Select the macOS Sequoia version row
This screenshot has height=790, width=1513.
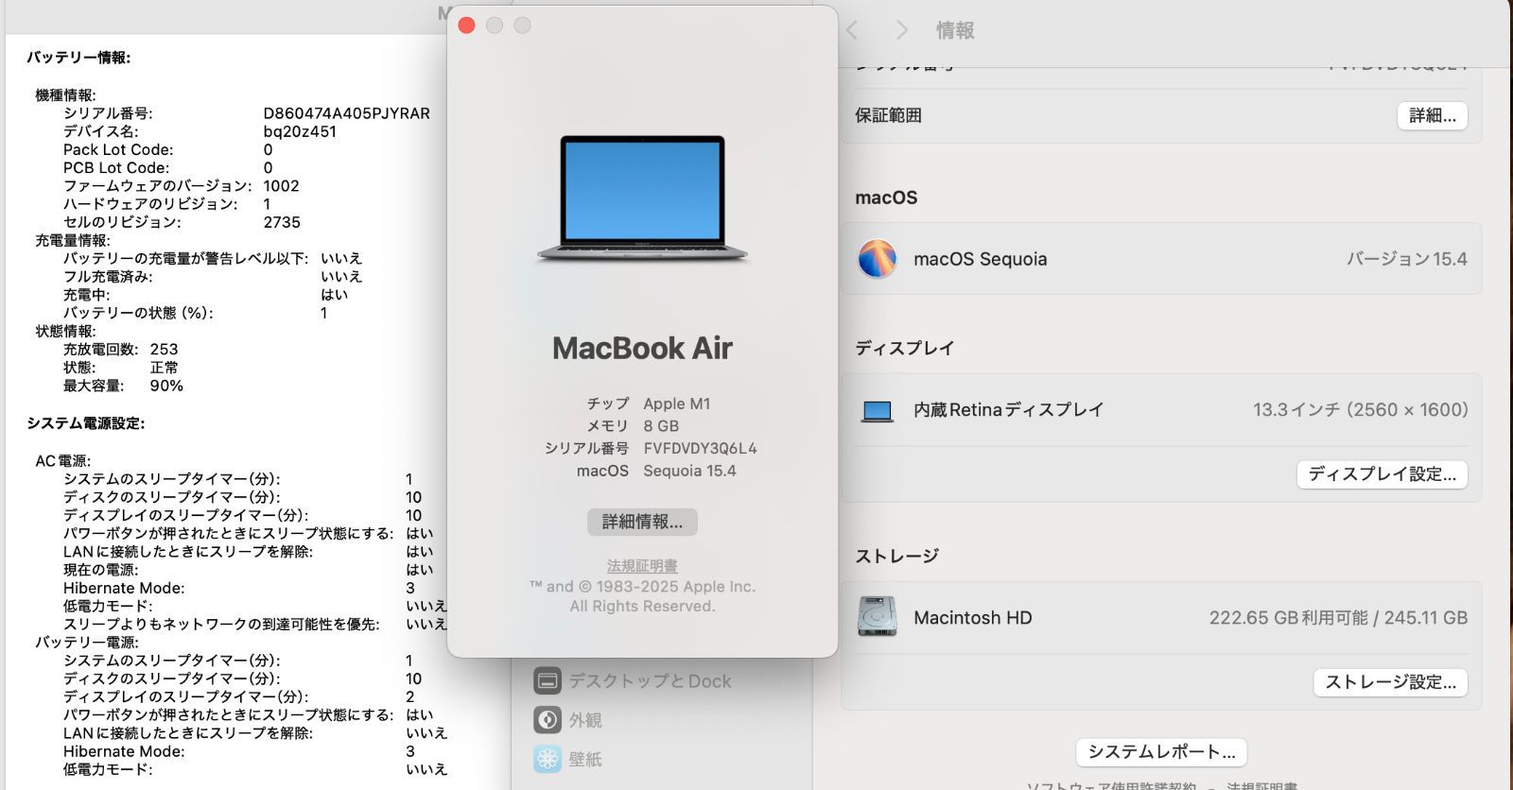click(x=1161, y=259)
